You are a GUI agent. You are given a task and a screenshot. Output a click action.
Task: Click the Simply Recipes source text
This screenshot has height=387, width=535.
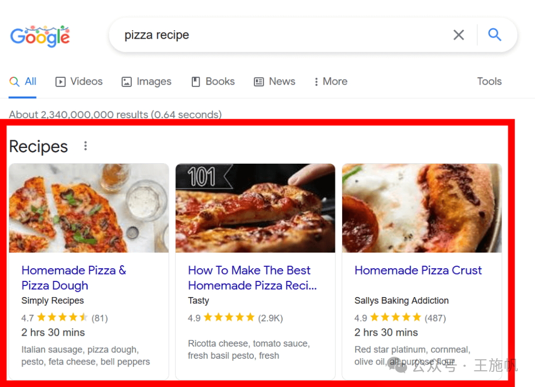click(53, 301)
